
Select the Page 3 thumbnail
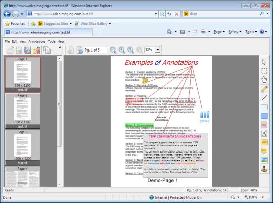click(x=23, y=147)
